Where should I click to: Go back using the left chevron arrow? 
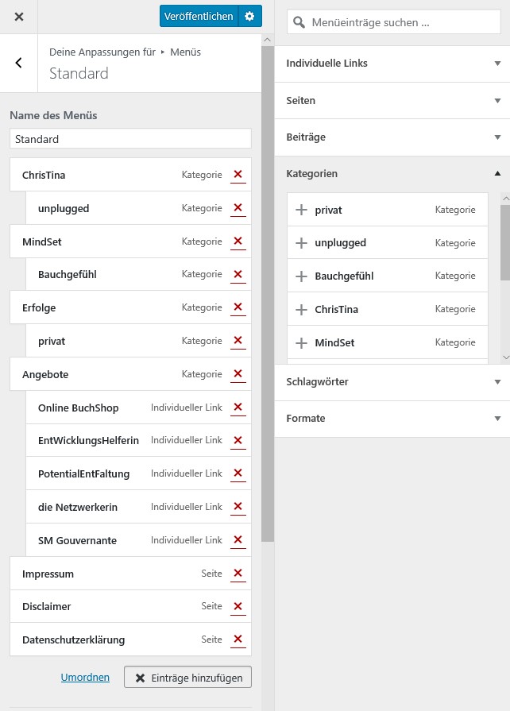(x=19, y=63)
